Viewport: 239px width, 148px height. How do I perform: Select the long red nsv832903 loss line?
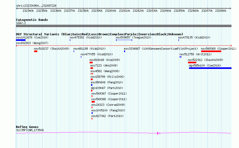[124, 45]
